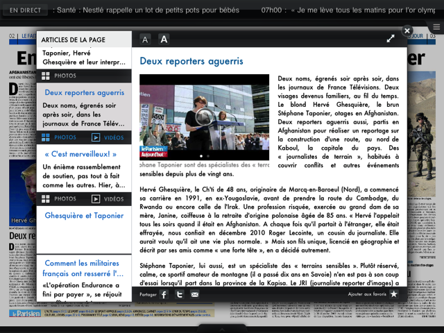
Task: Click the Deux reporters aguerris article title
Action: (x=191, y=61)
